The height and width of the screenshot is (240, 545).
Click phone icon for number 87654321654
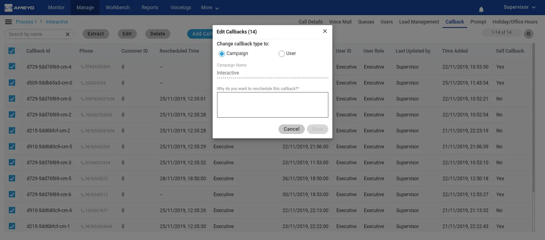coord(83,163)
